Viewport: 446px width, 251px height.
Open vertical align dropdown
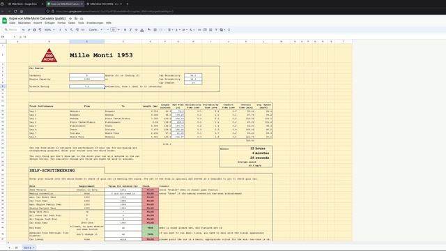coord(177,29)
